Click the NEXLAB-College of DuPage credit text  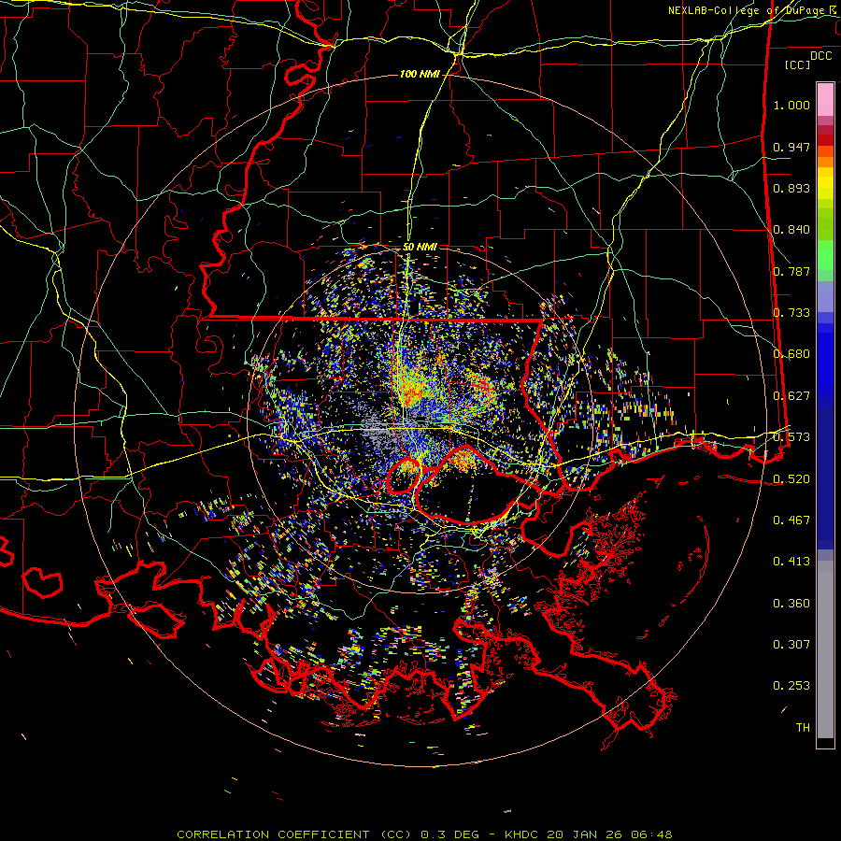point(753,10)
